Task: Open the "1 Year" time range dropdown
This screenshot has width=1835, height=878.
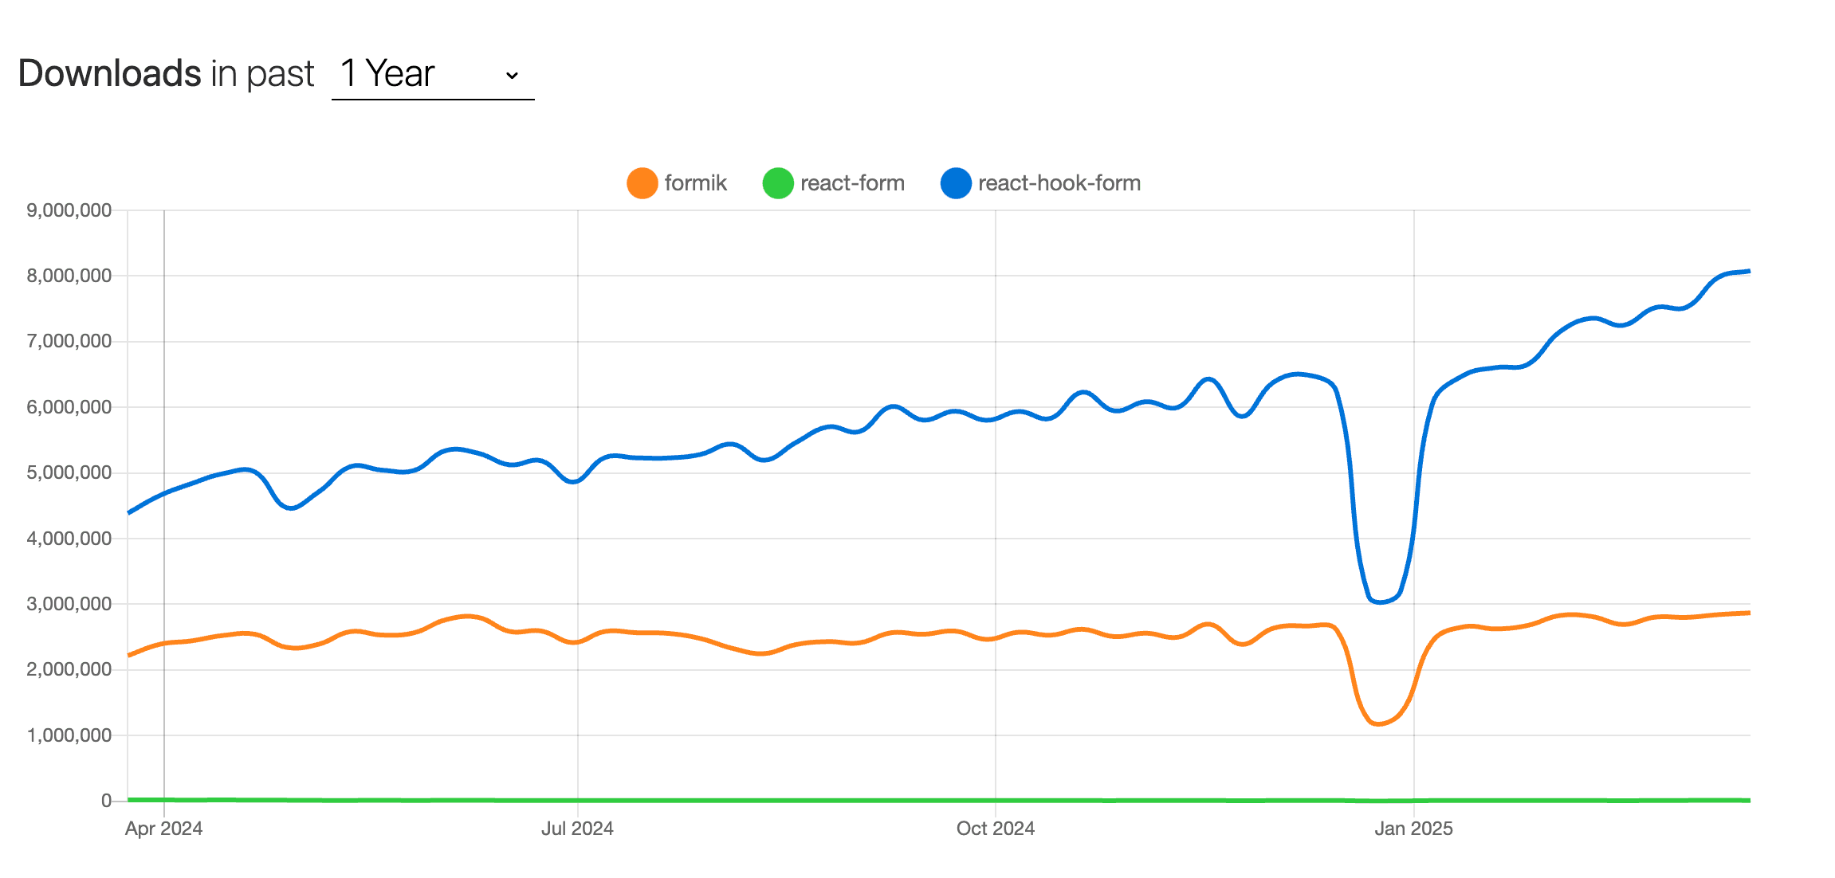Action: tap(431, 74)
